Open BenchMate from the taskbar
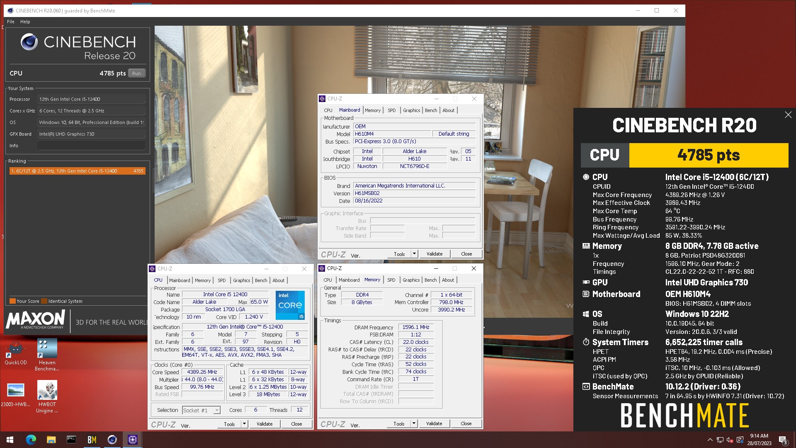 point(92,440)
